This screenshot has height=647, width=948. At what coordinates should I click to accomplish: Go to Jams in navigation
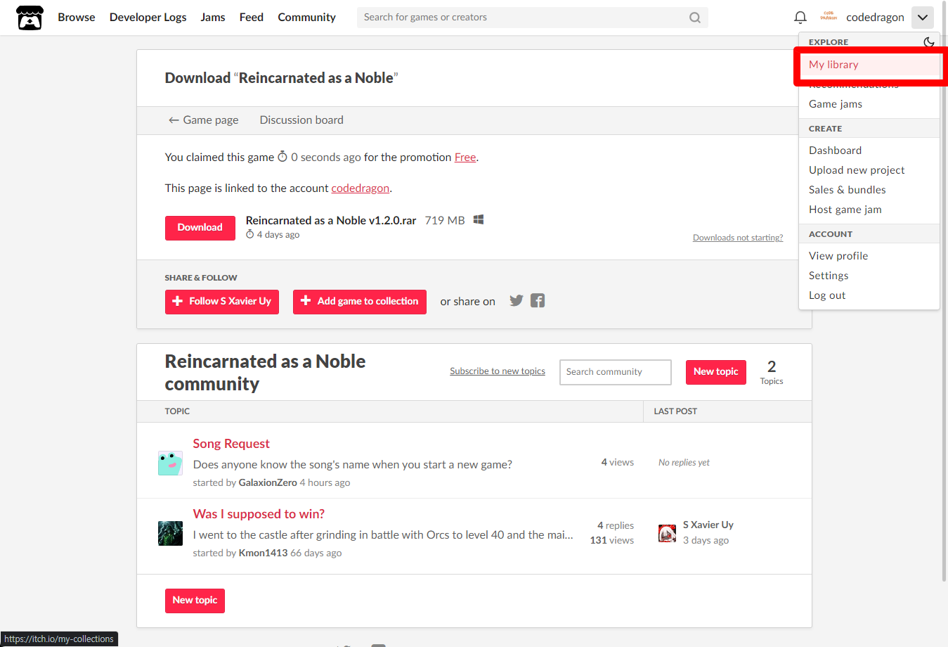point(213,18)
